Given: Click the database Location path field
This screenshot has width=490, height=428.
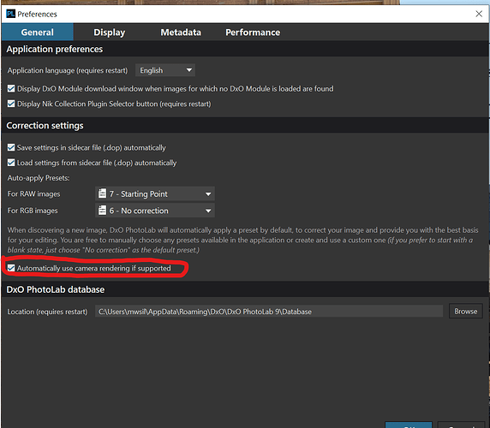Looking at the screenshot, I should [269, 312].
